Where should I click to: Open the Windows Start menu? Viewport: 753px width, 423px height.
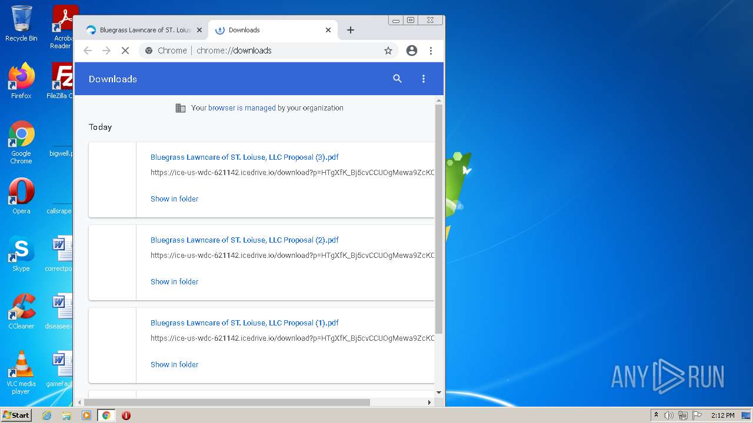pos(16,415)
